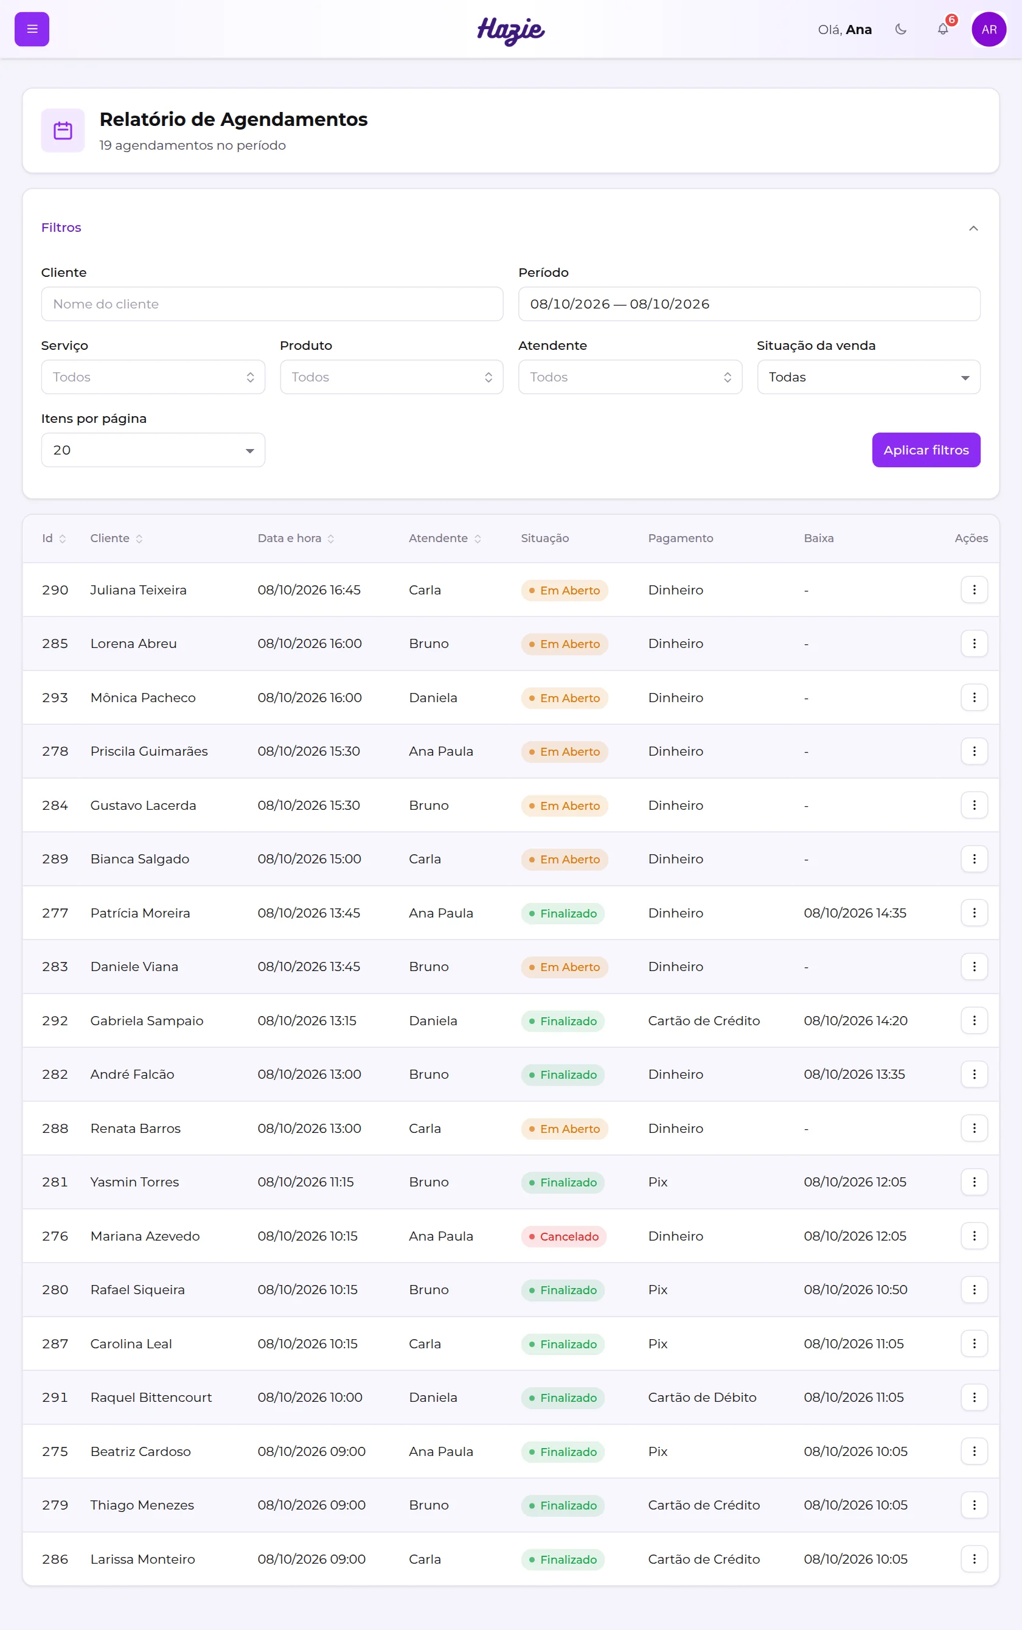Open actions menu for Thiago Menezes
This screenshot has height=1630, width=1022.
pos(974,1506)
